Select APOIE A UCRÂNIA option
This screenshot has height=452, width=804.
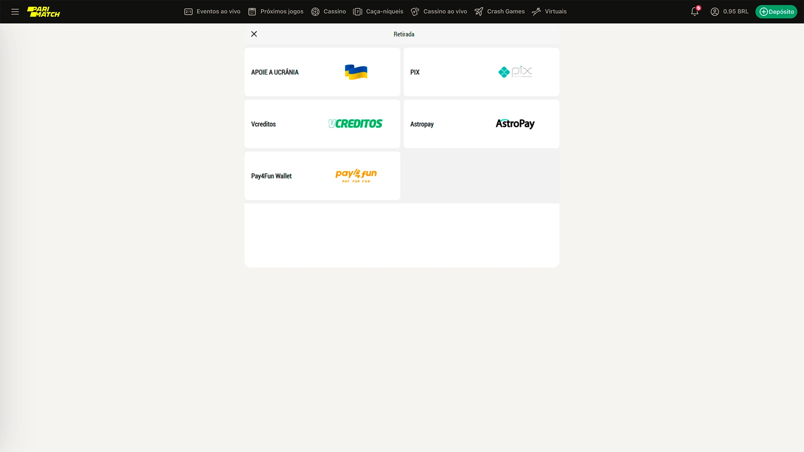click(x=322, y=72)
